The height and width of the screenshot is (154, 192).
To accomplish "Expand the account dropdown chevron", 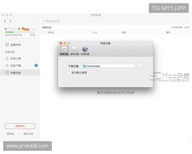I will (34, 29).
